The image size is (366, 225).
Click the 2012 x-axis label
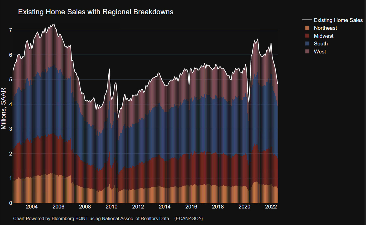pos(138,207)
